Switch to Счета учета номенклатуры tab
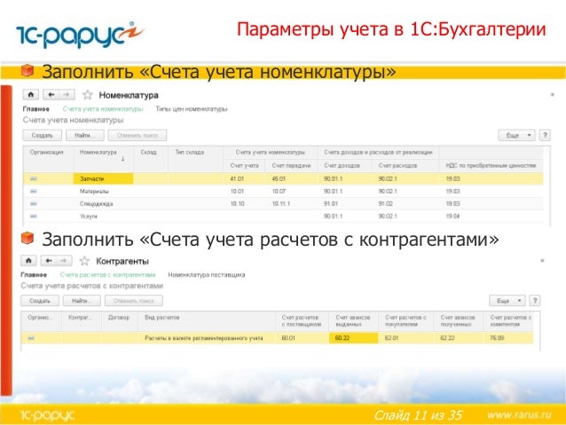Viewport: 566px width, 425px height. point(103,108)
